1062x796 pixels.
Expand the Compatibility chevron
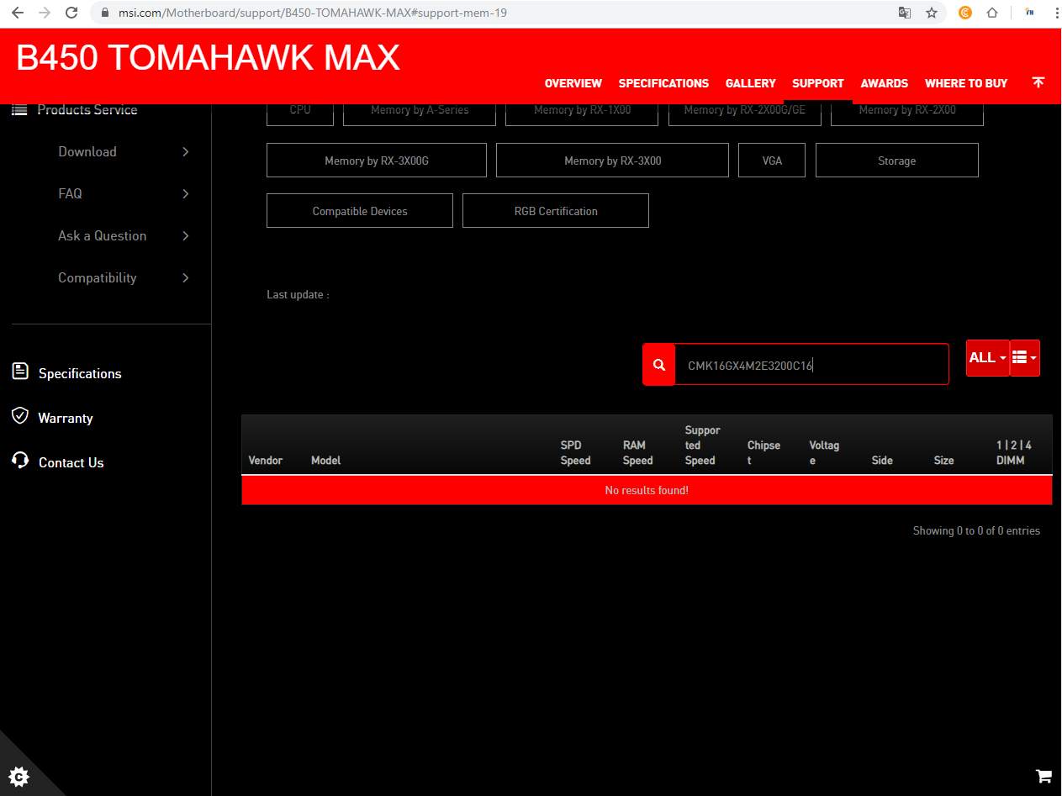[x=186, y=277]
